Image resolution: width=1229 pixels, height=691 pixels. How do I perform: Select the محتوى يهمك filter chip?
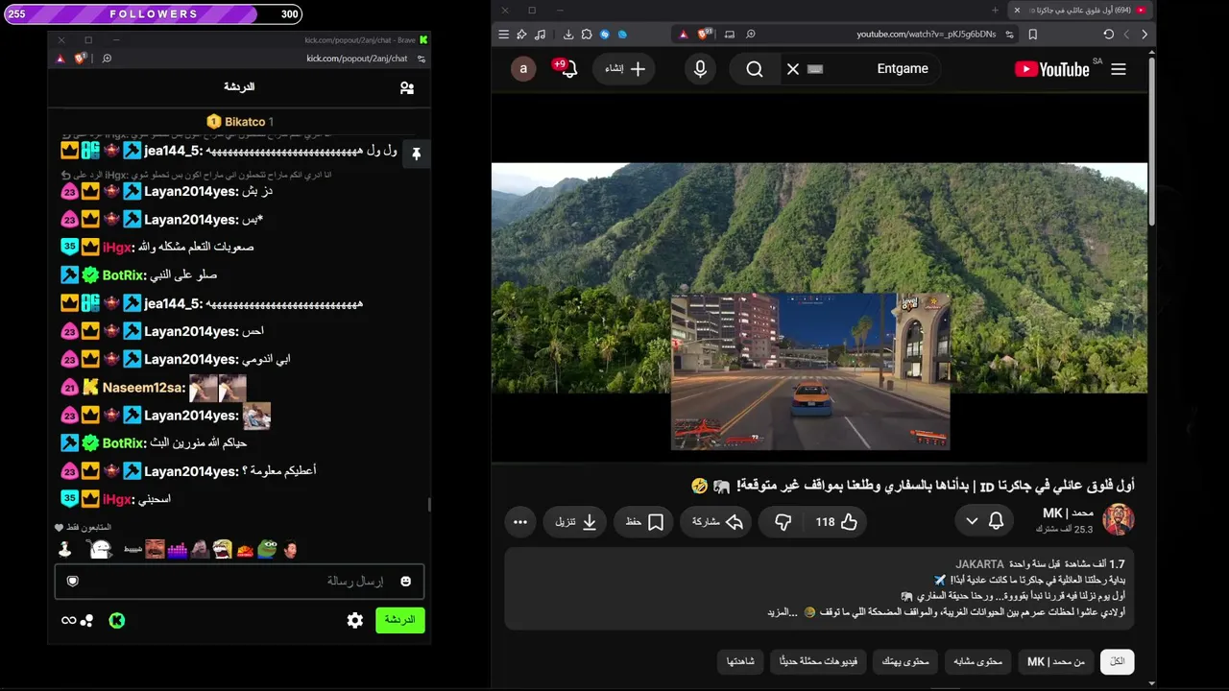click(x=905, y=662)
